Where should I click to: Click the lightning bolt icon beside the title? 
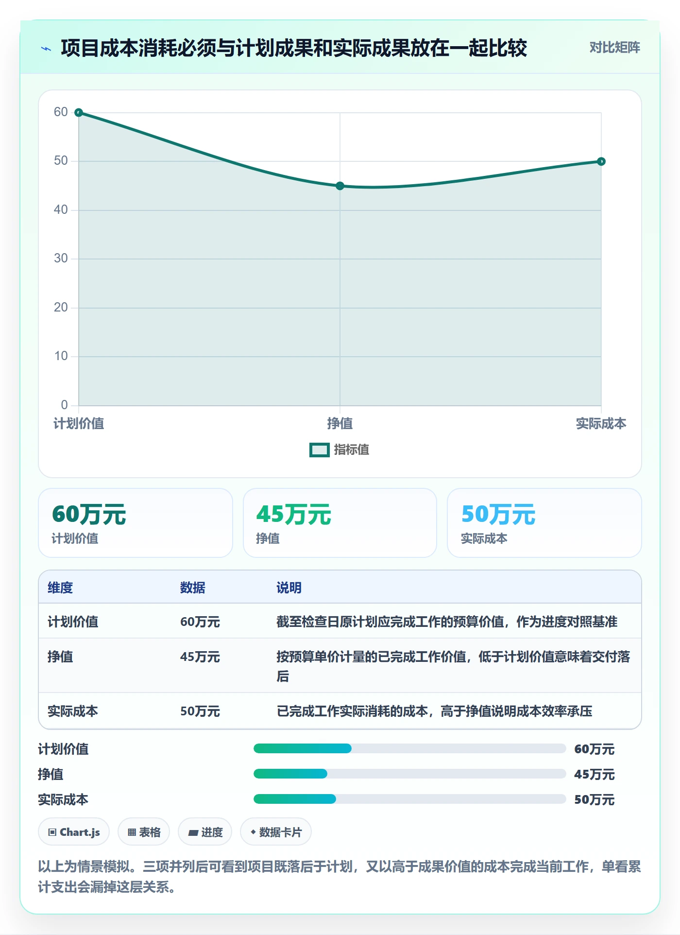(46, 49)
